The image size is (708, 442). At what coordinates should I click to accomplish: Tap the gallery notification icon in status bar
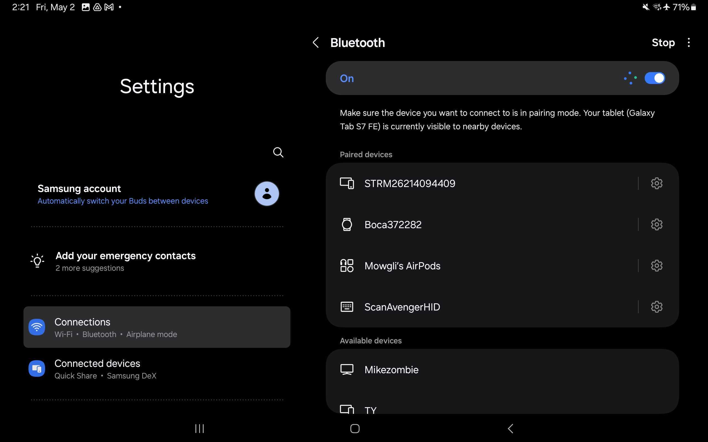tap(85, 7)
